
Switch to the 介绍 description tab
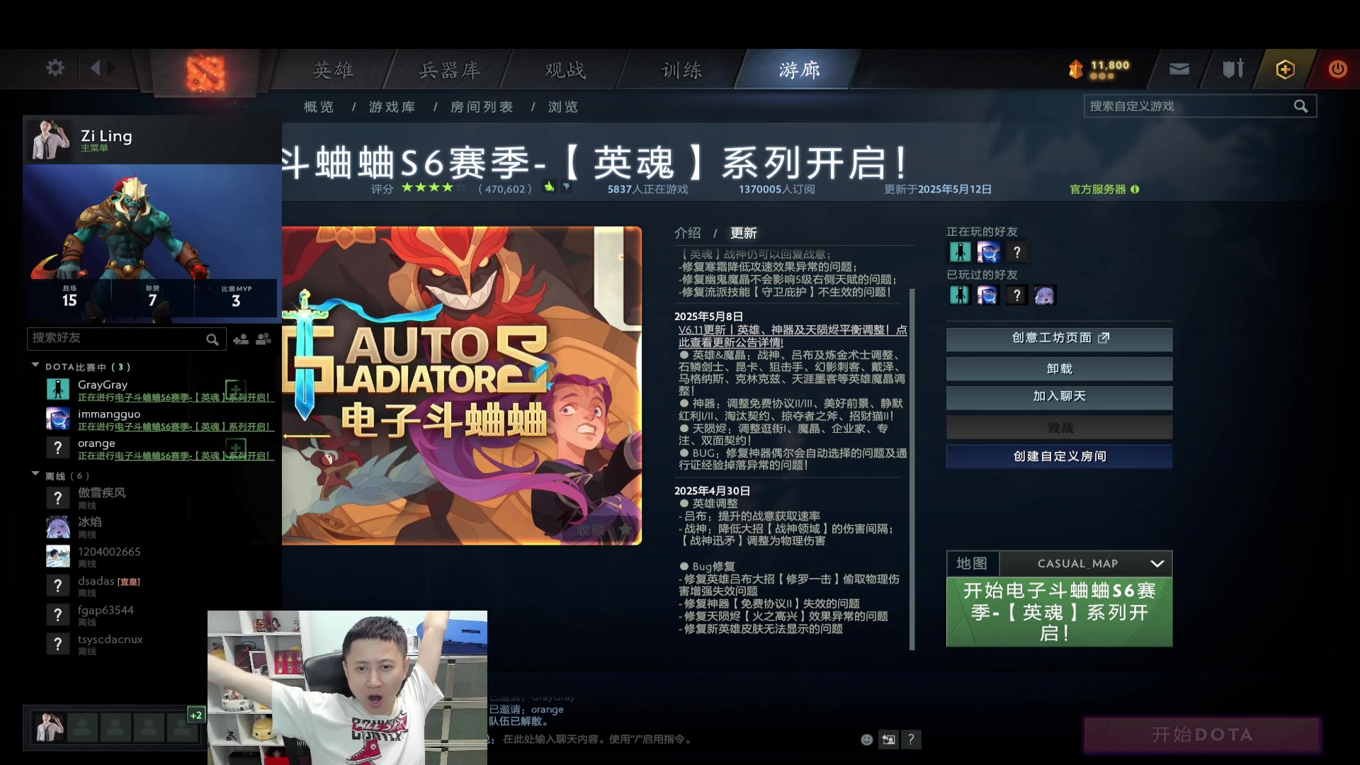pyautogui.click(x=687, y=233)
